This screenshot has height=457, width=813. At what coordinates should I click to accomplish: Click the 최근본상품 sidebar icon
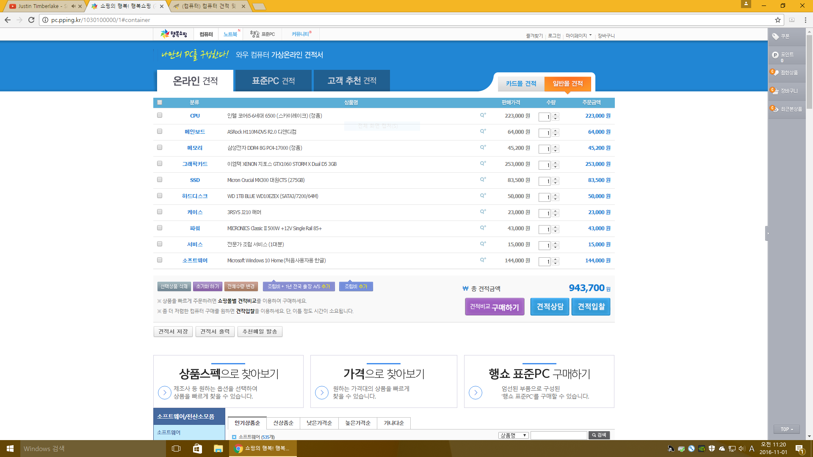(x=775, y=109)
